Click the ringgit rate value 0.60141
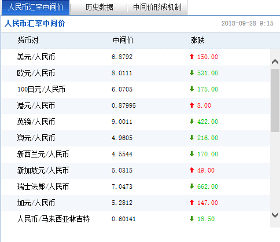280x242 pixels. pos(124,219)
